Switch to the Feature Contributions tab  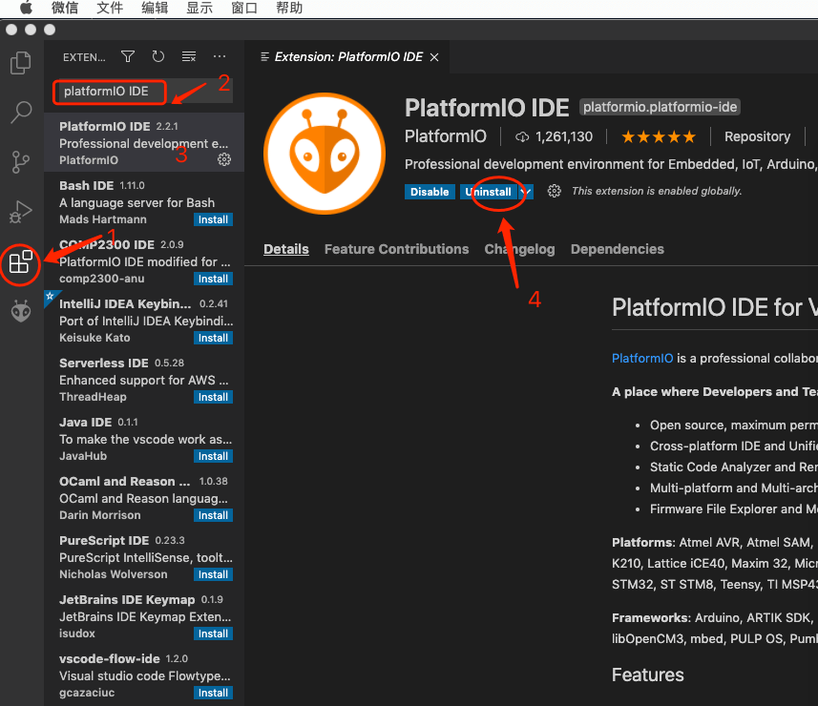click(x=396, y=249)
